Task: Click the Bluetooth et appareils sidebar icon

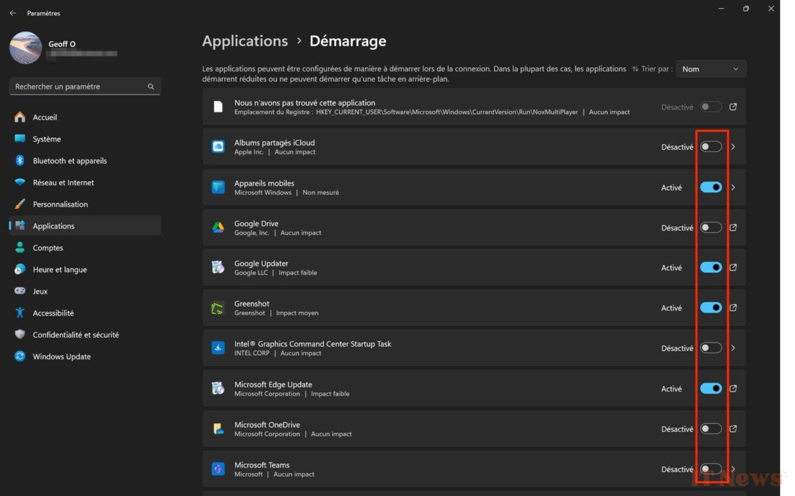Action: click(x=19, y=161)
